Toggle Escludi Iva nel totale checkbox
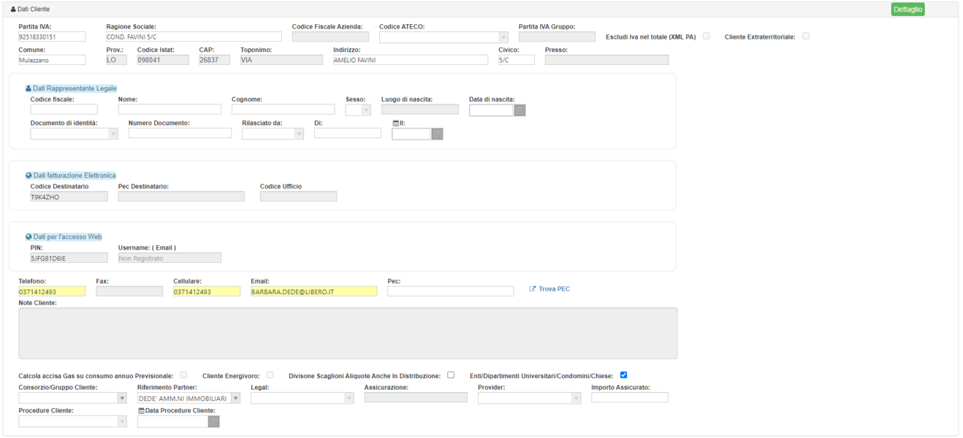The image size is (963, 438). click(x=706, y=36)
